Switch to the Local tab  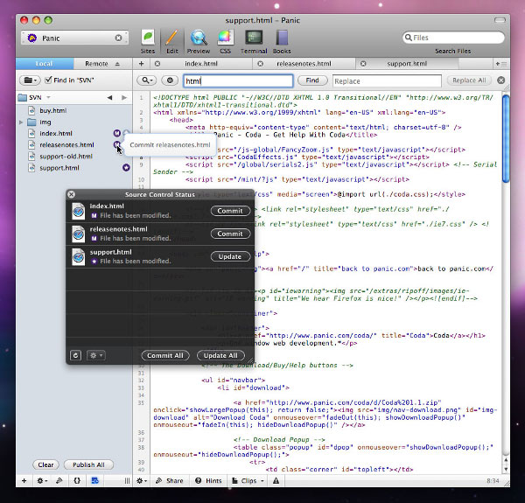45,64
